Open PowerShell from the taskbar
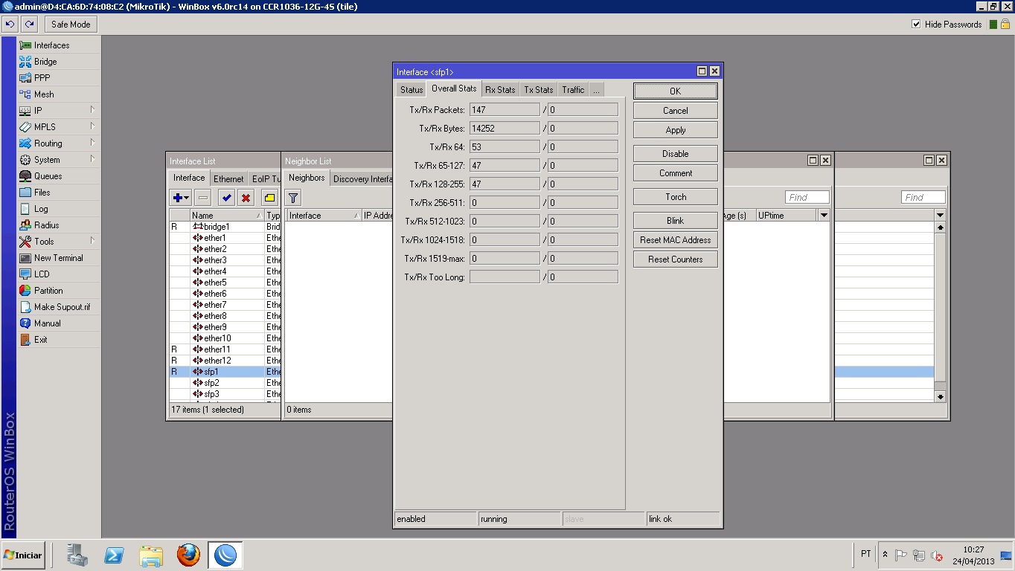Screen dimensions: 1015x571 (114, 555)
